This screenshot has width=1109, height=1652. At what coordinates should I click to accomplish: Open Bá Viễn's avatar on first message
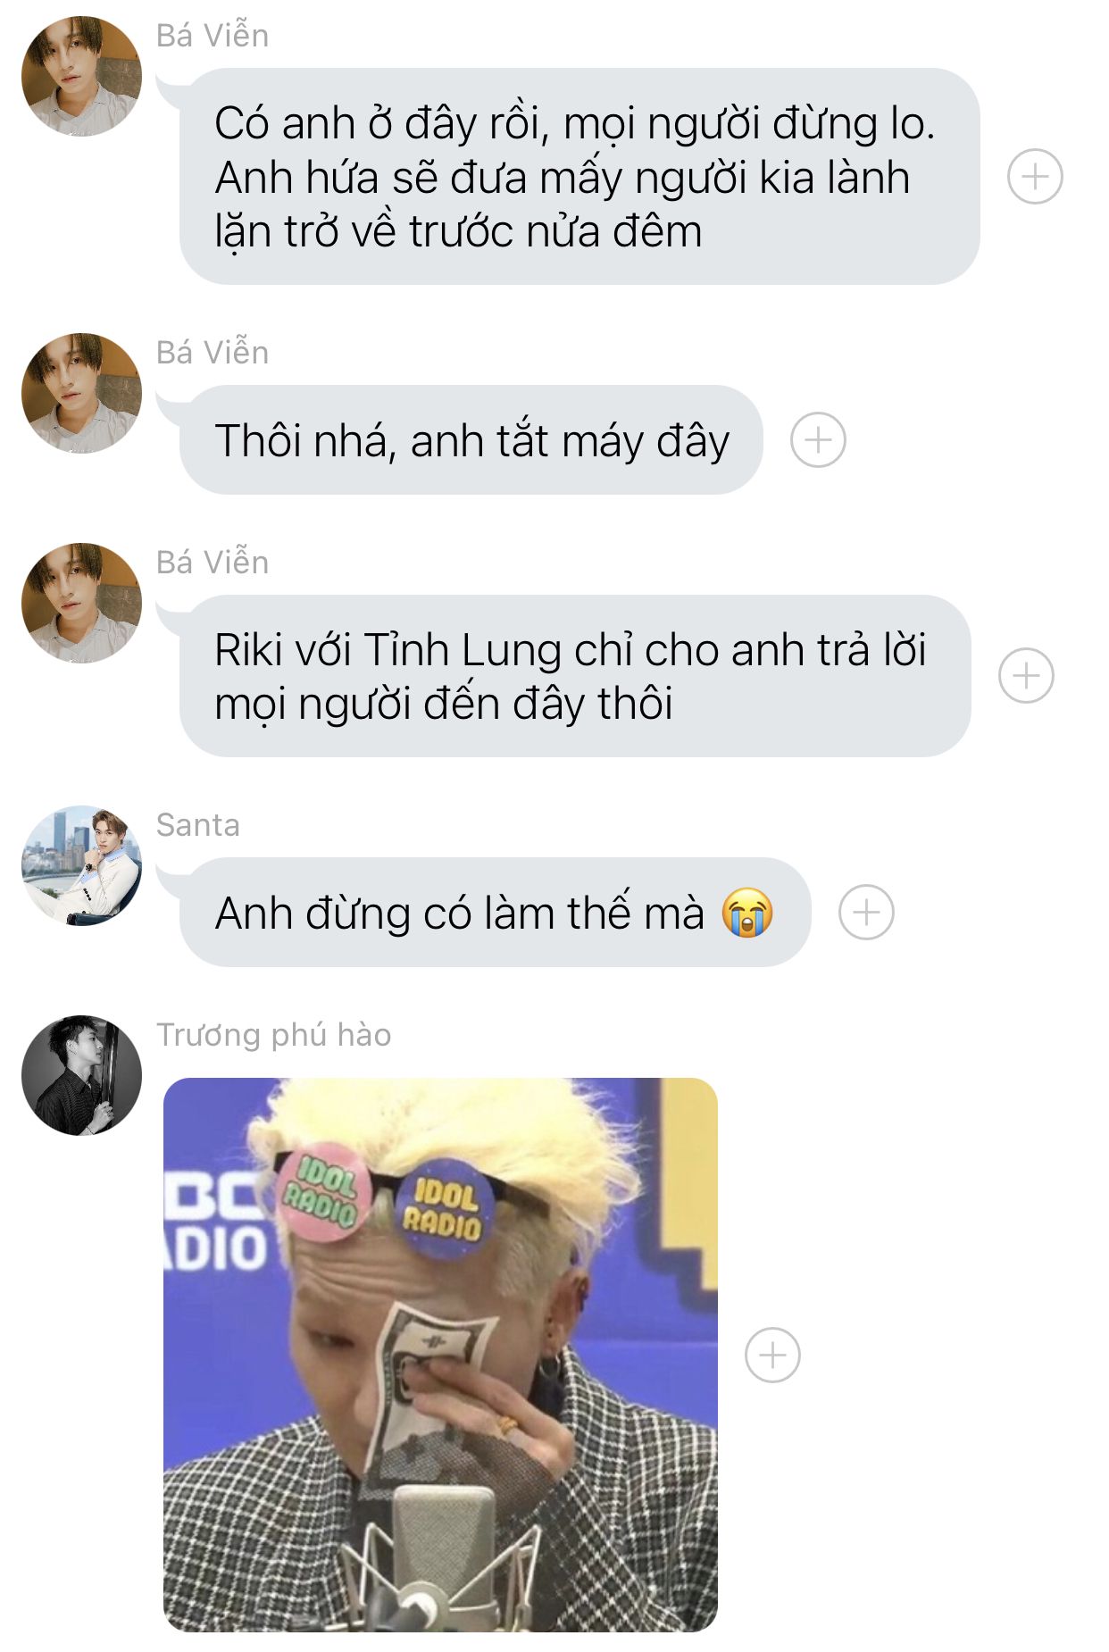click(81, 76)
